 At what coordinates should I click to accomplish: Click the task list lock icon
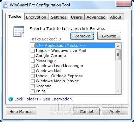(19, 32)
